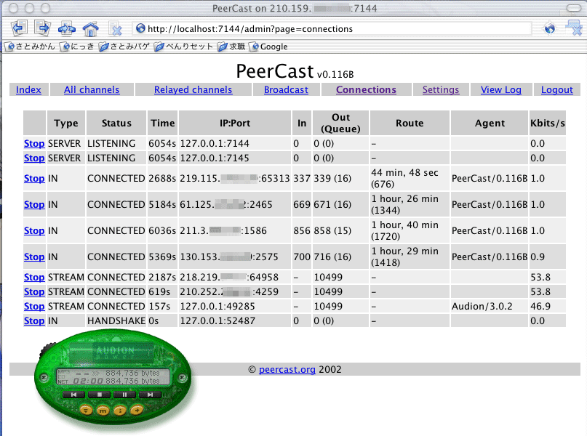Click the address bar URL field
Viewport: 587px width, 436px height.
click(332, 29)
